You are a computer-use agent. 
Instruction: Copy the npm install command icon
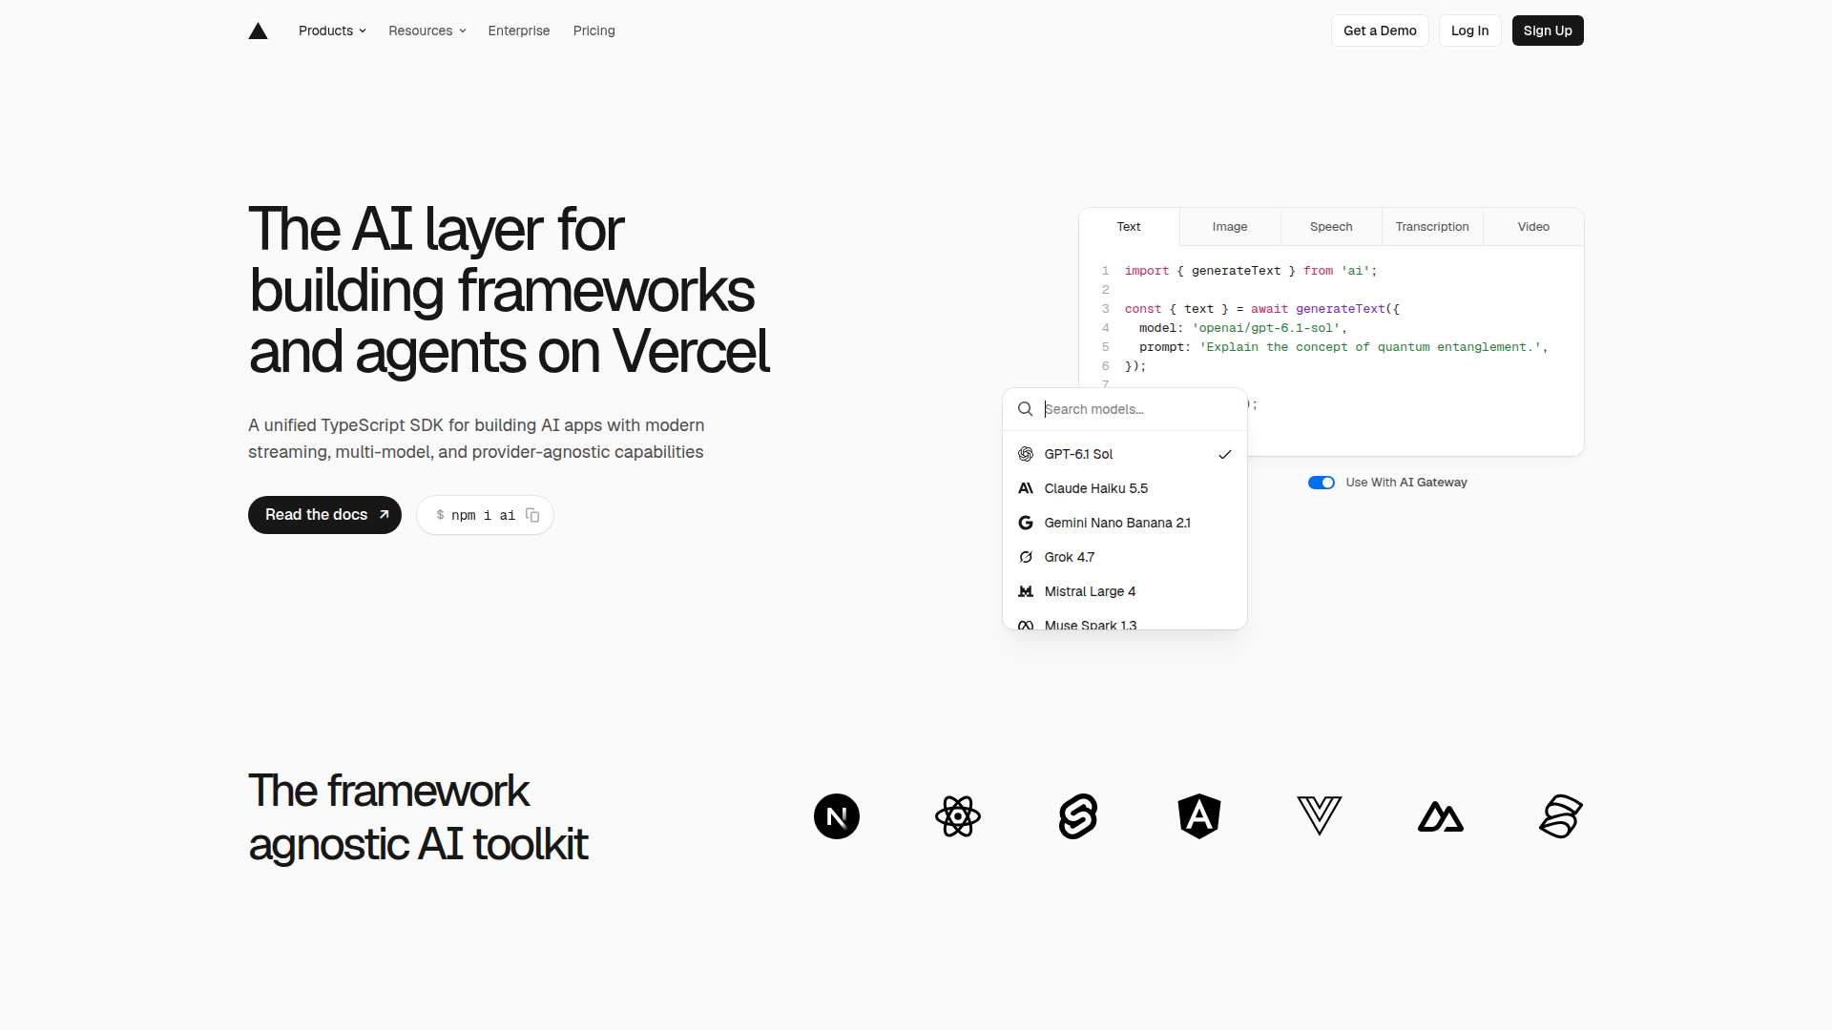pyautogui.click(x=532, y=515)
